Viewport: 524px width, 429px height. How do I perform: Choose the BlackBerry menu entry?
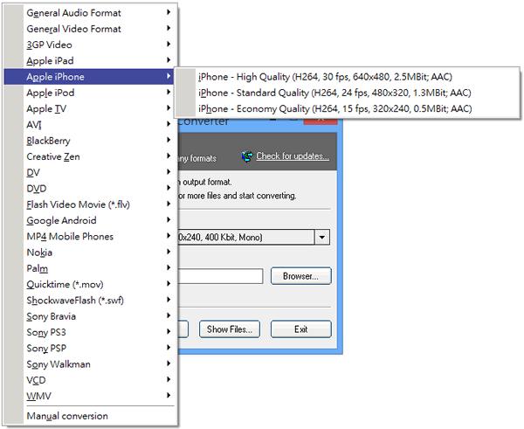48,141
